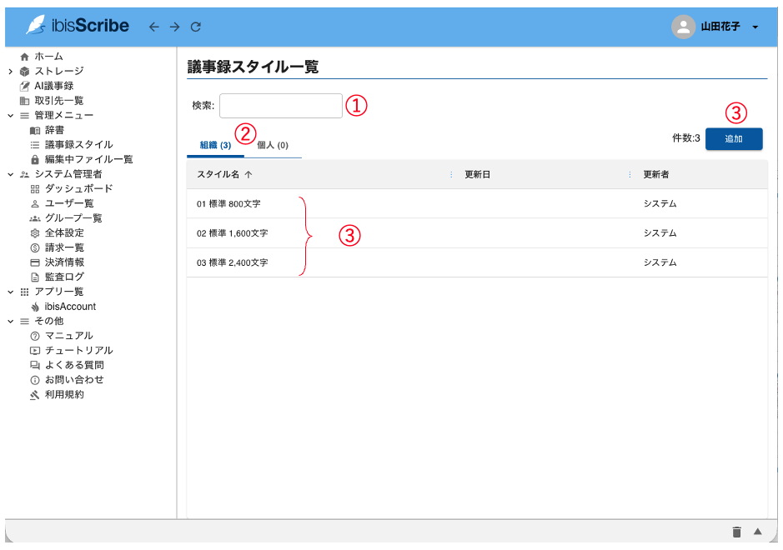Image resolution: width=783 pixels, height=550 pixels.
Task: Click the trash icon in bottom bar
Action: point(736,532)
